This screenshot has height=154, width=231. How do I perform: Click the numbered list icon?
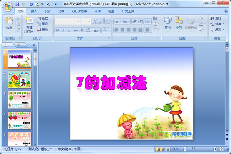tap(125, 22)
